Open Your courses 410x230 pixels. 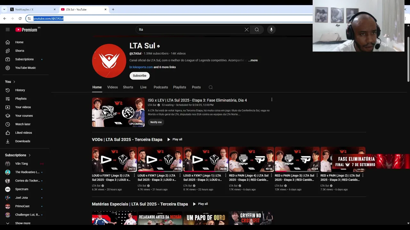(x=24, y=116)
